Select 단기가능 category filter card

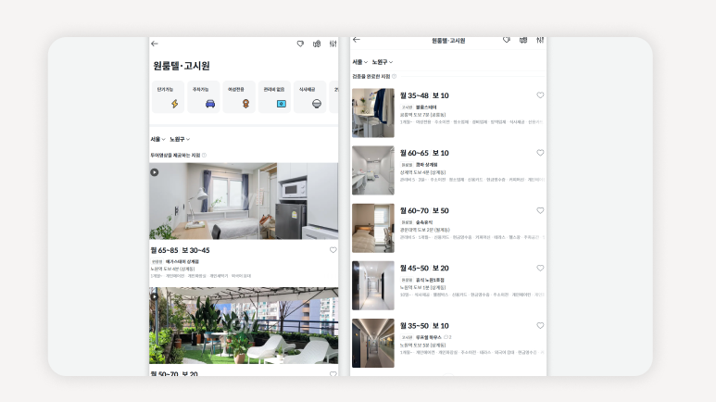click(167, 97)
